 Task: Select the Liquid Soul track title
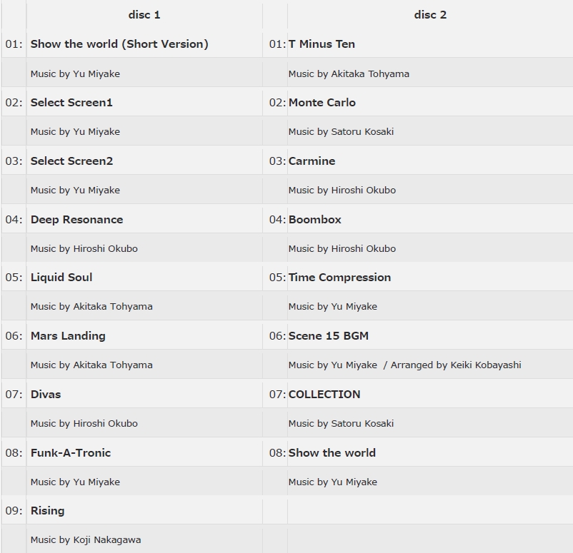click(61, 278)
